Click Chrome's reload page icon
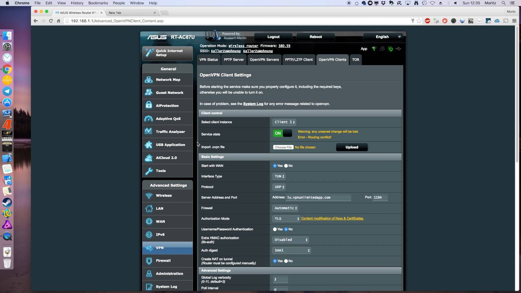The height and width of the screenshot is (293, 521). 51,21
